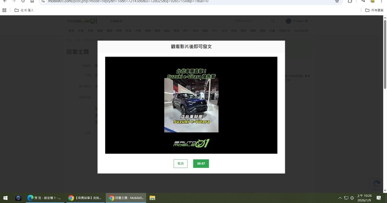
Task: Open the 所有書籤 all-bookmarks folder
Action: pos(374,10)
